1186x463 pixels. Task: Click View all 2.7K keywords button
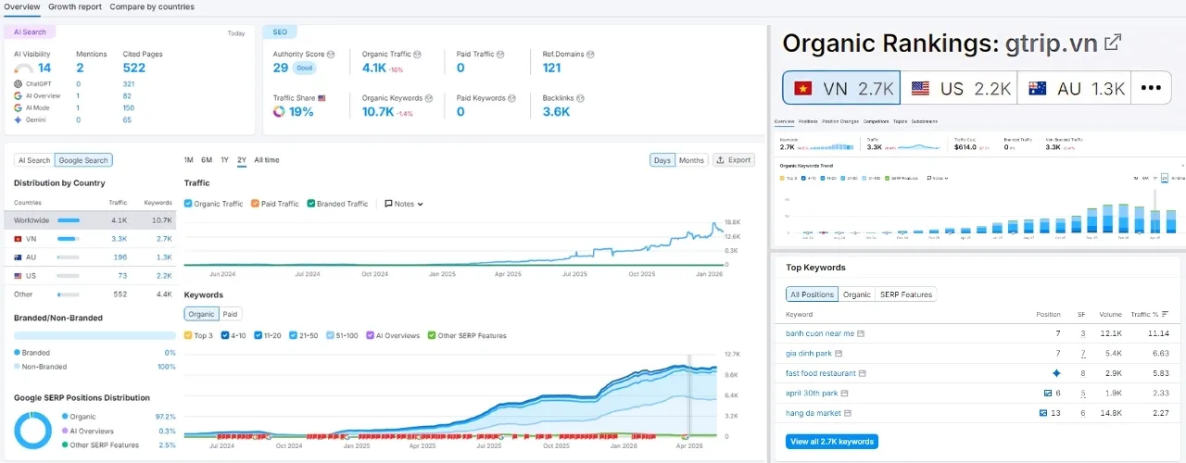tap(832, 442)
